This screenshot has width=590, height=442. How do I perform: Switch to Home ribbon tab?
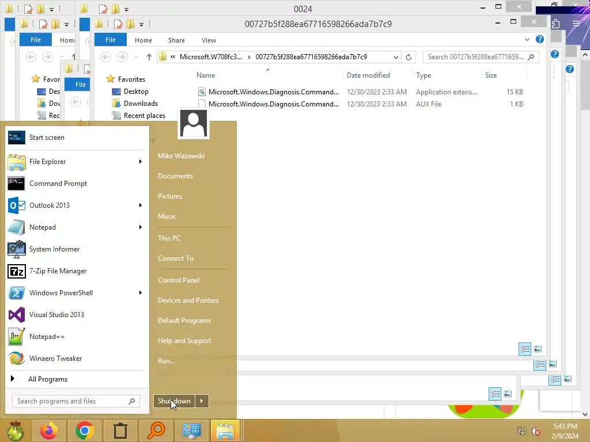point(143,40)
